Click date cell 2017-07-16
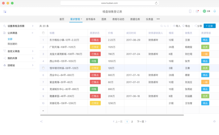 133,75
